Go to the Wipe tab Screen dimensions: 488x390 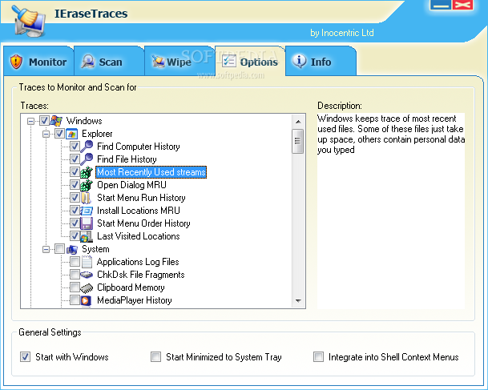179,62
